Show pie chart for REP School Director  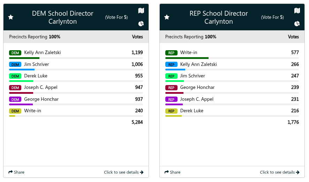297,24
